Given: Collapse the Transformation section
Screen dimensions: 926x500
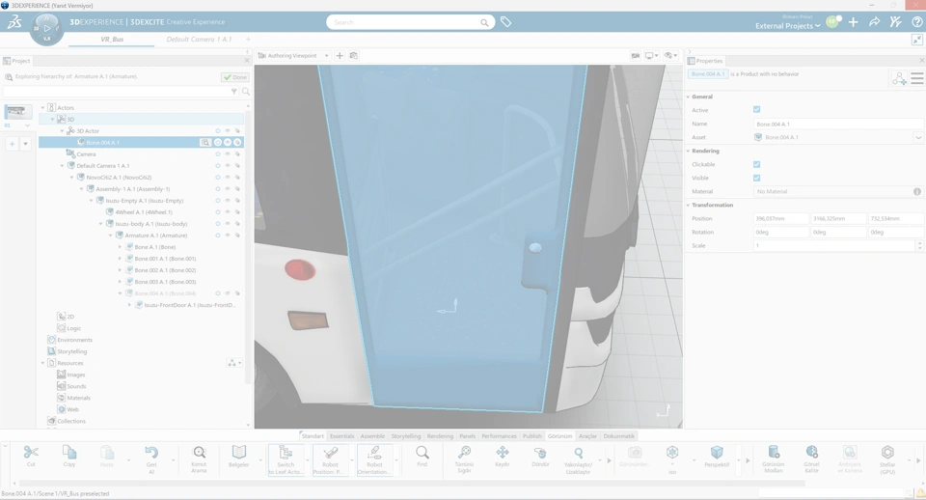Looking at the screenshot, I should pos(689,205).
